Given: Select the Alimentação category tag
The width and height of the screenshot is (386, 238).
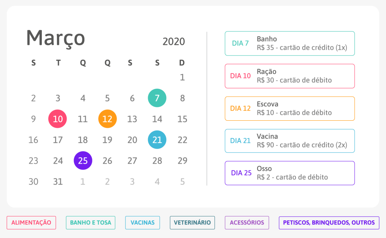Looking at the screenshot, I should pyautogui.click(x=31, y=223).
